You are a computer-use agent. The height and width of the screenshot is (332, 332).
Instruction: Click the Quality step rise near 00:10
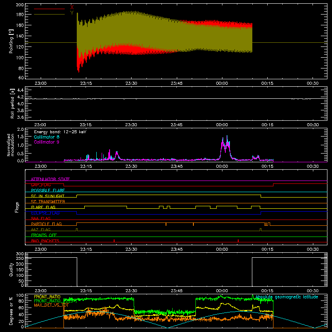click(x=252, y=272)
